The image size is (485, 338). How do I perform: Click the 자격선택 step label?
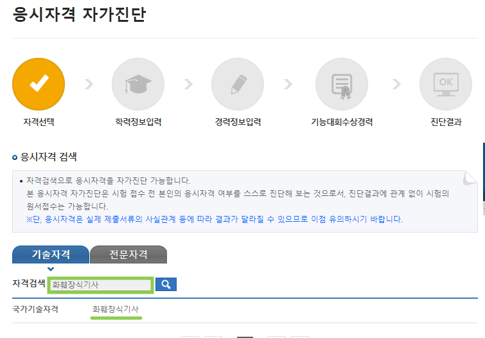click(x=39, y=121)
